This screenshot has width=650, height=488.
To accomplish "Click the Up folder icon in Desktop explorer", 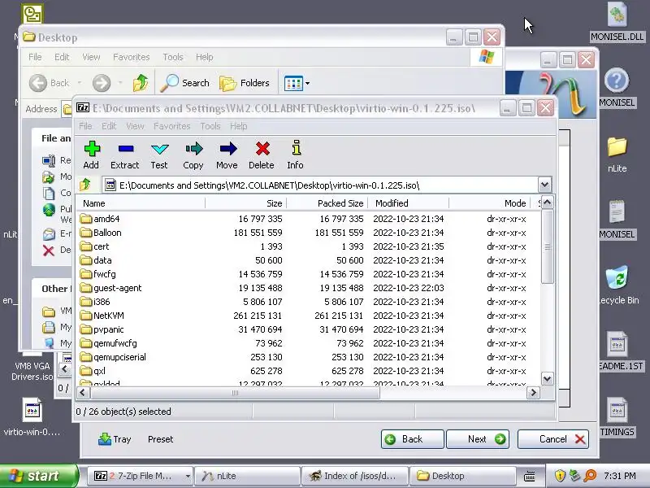I will click(x=140, y=83).
